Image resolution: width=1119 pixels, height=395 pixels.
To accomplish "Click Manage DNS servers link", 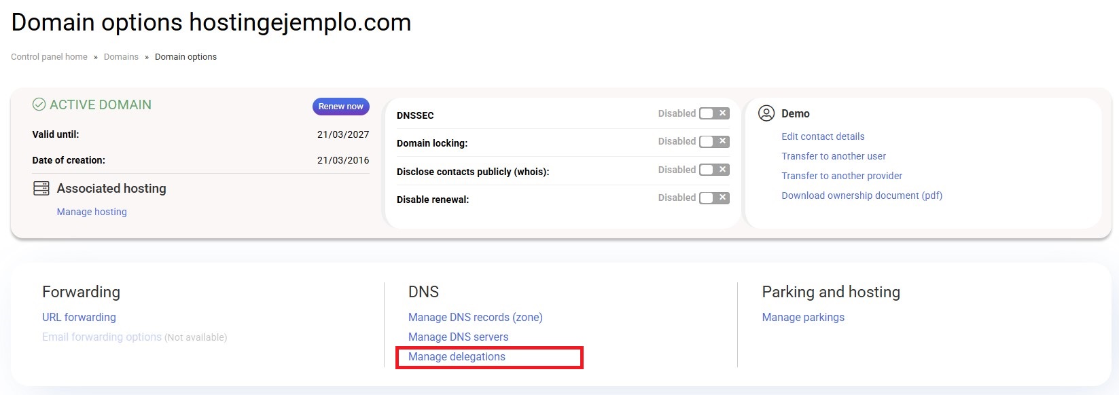I will tap(458, 337).
